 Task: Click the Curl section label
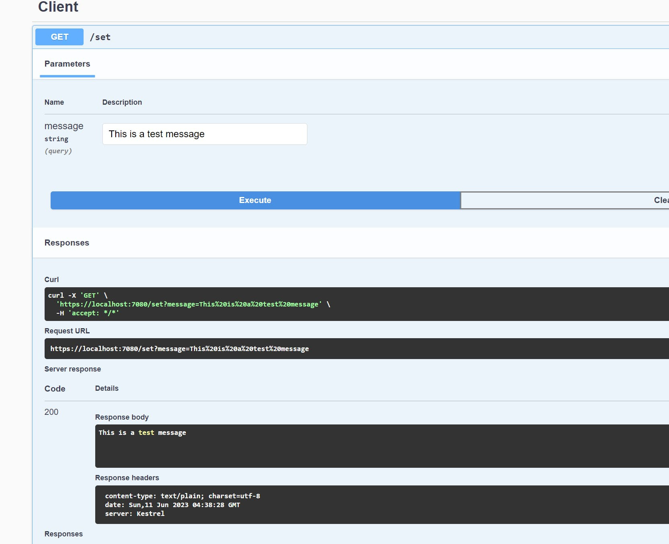pyautogui.click(x=51, y=279)
